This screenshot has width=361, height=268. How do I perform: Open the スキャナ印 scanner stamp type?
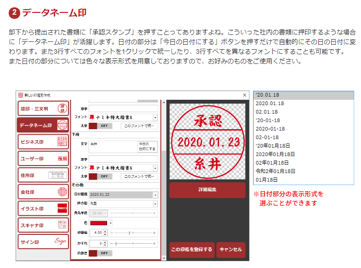pos(43,225)
